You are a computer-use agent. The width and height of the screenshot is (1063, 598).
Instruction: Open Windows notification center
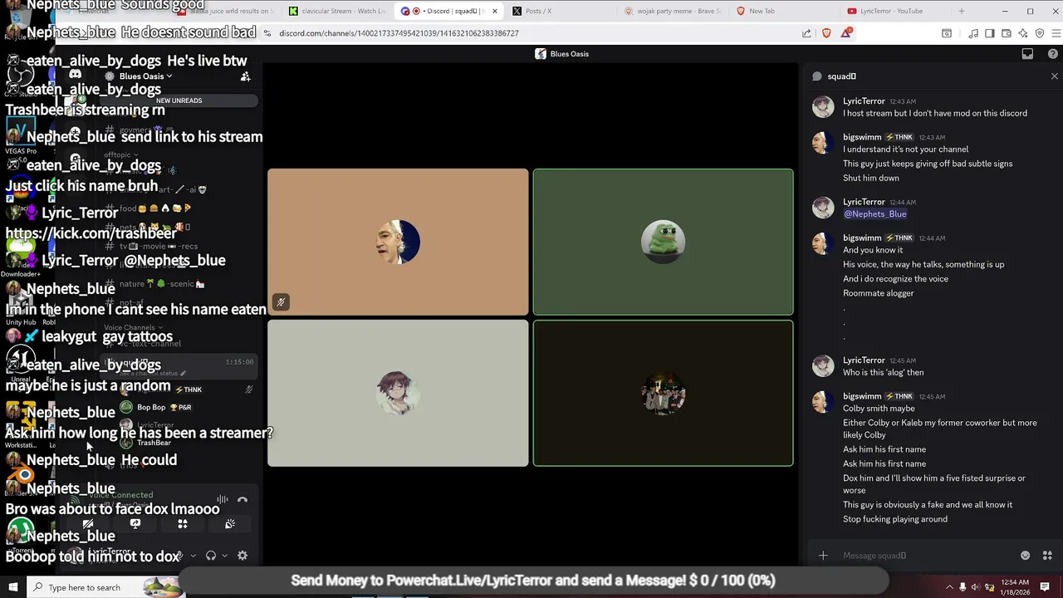point(1046,587)
